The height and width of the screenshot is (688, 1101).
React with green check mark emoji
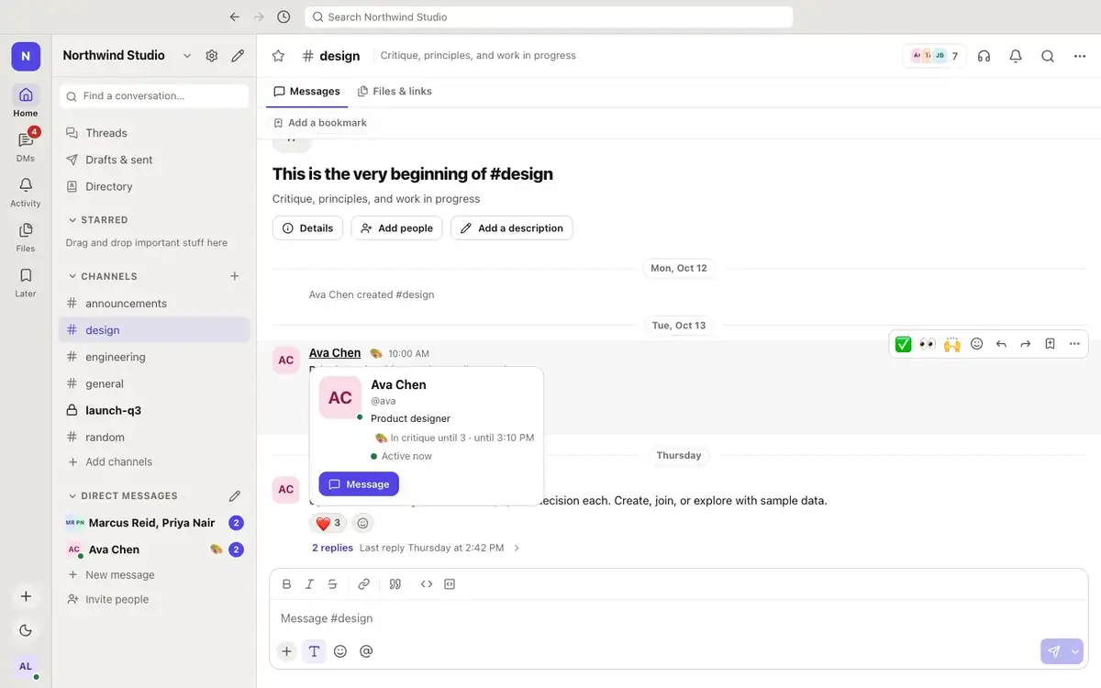click(903, 344)
